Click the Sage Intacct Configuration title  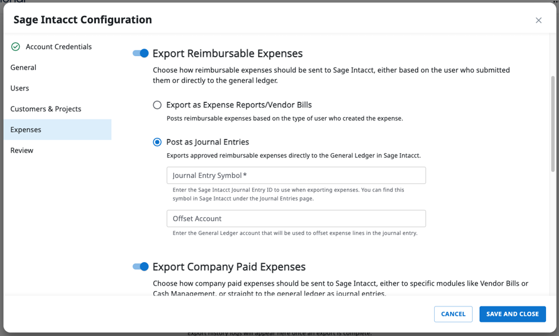point(83,20)
